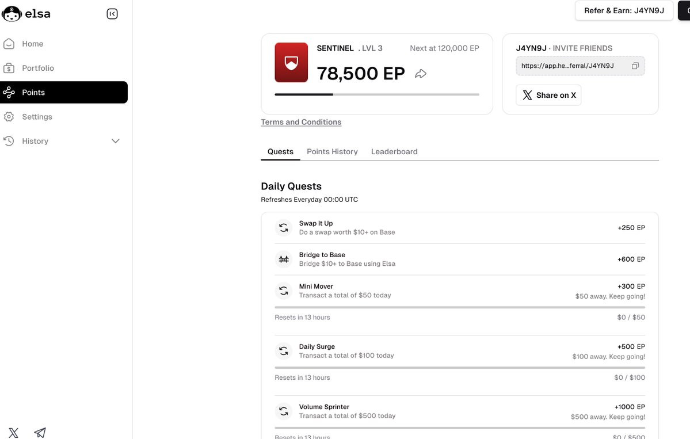The image size is (690, 439).
Task: Copy the referral link with the copy icon
Action: [635, 66]
